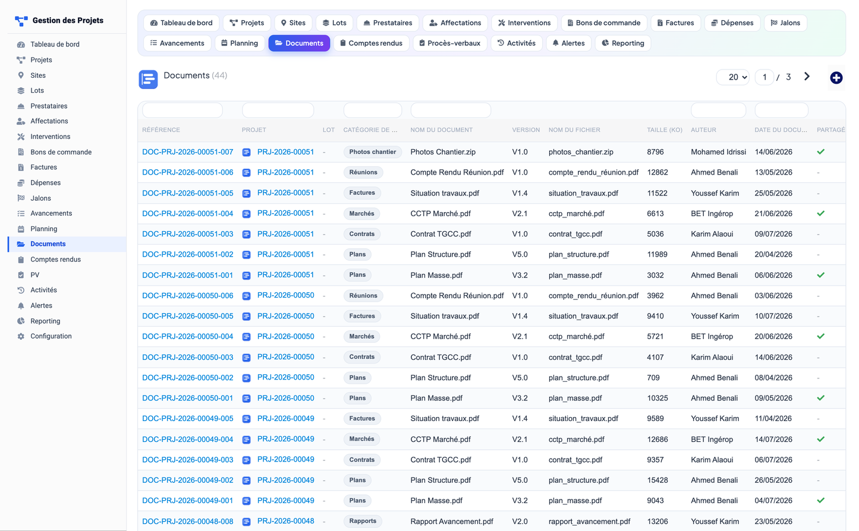
Task: Open Activités in the sidebar
Action: (43, 290)
